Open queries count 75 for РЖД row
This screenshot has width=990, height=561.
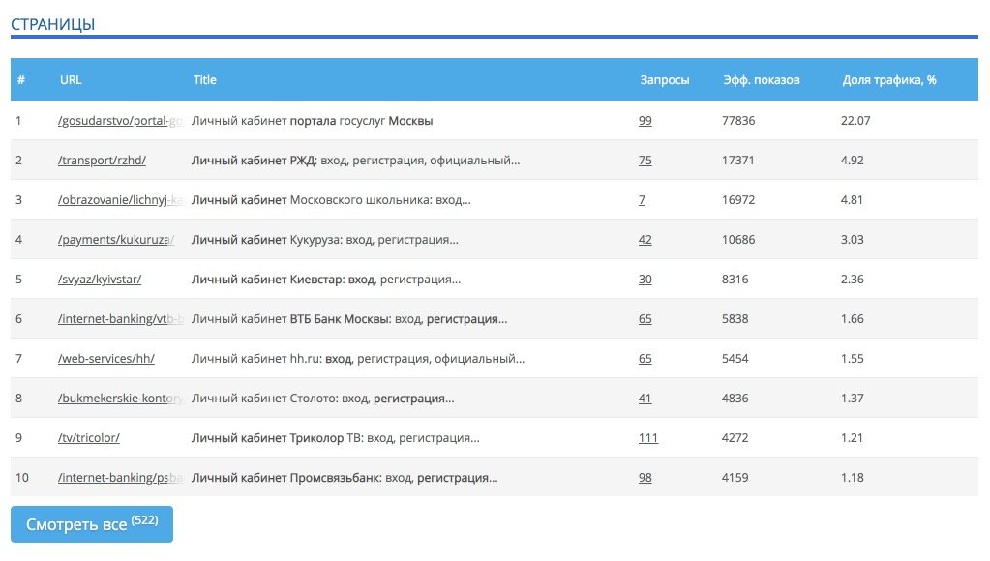(x=645, y=161)
